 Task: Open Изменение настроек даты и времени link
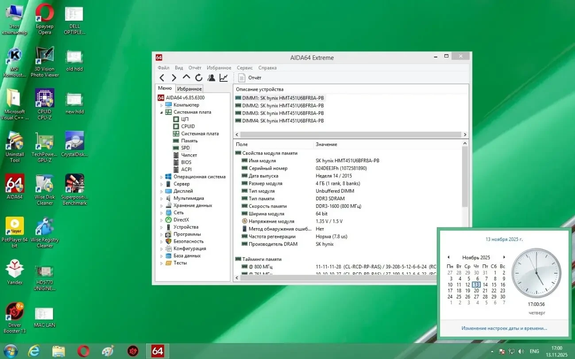(505, 328)
